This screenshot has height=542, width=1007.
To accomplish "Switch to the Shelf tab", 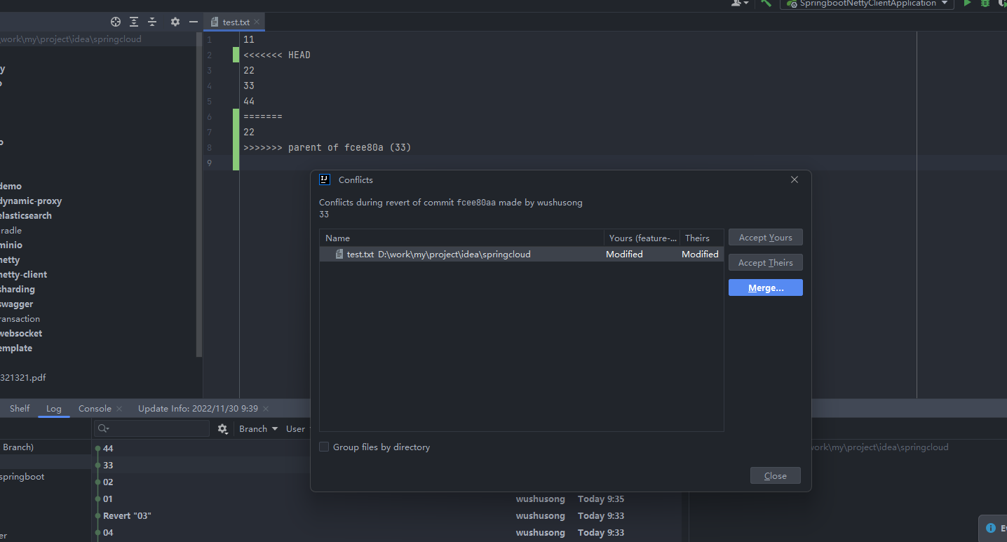I will [x=20, y=409].
